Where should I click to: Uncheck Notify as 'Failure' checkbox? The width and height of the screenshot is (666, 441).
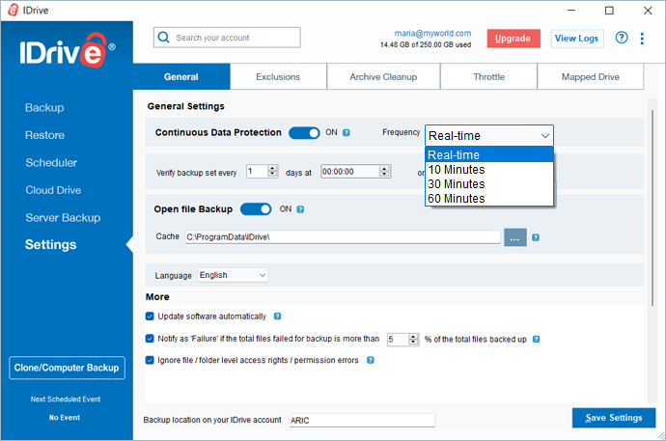tap(150, 339)
